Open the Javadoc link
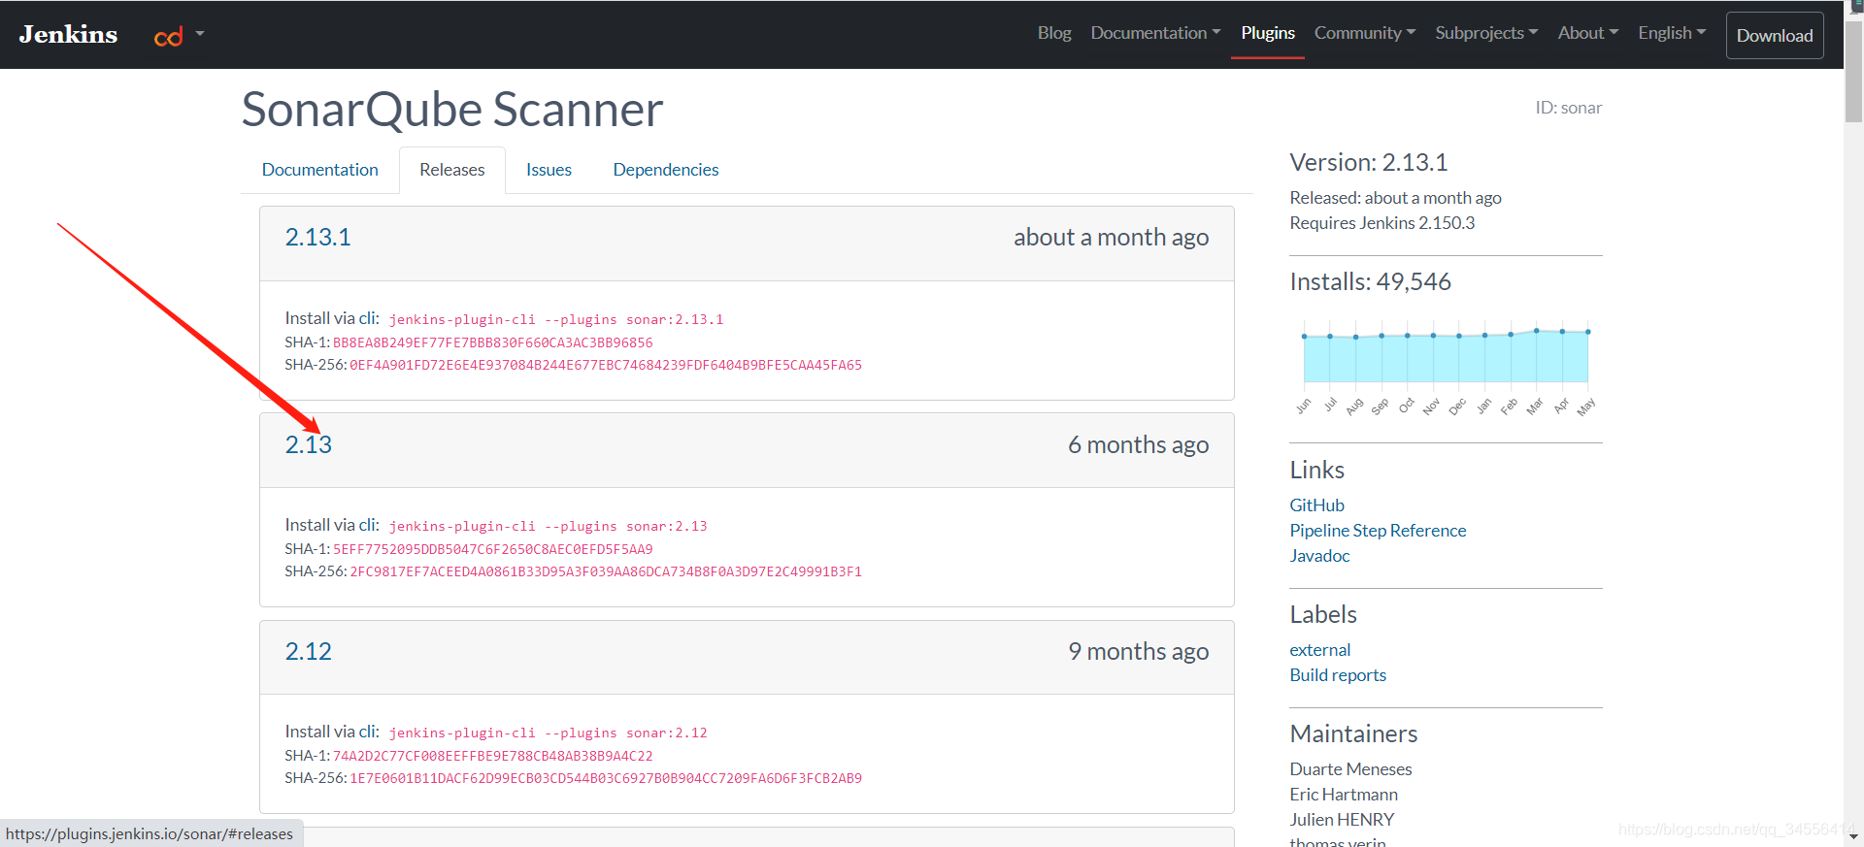The height and width of the screenshot is (847, 1864). click(1319, 556)
